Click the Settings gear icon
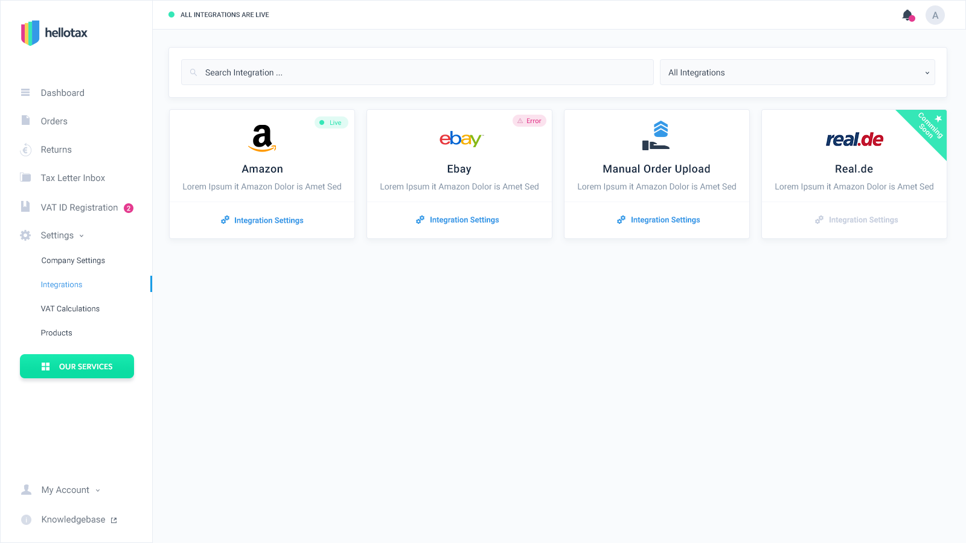Screen dimensions: 966x543 [25, 235]
